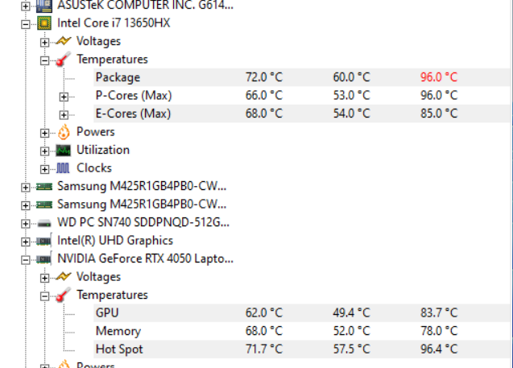The height and width of the screenshot is (368, 513).
Task: Expand the Intel(R) UHD Graphics node
Action: pos(27,241)
